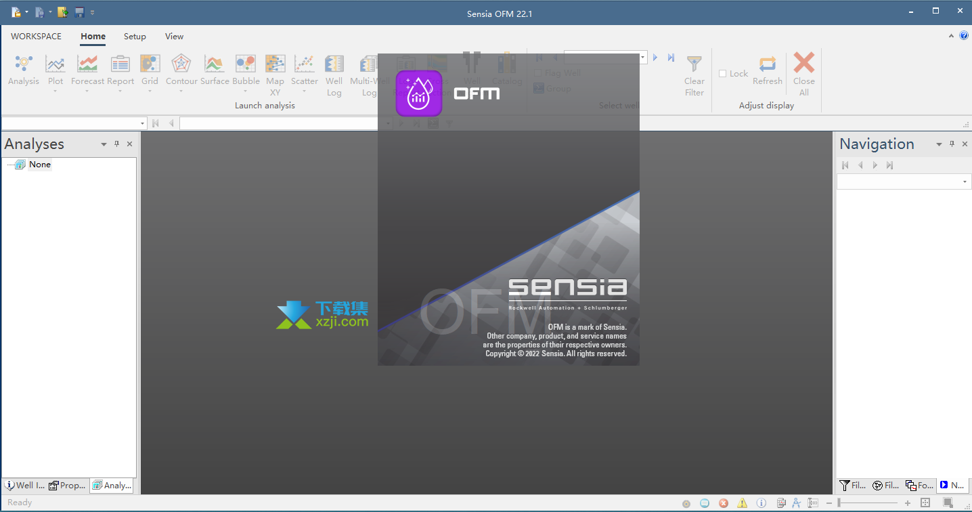The height and width of the screenshot is (512, 972).
Task: Switch to the Well I... bottom tab
Action: click(25, 486)
